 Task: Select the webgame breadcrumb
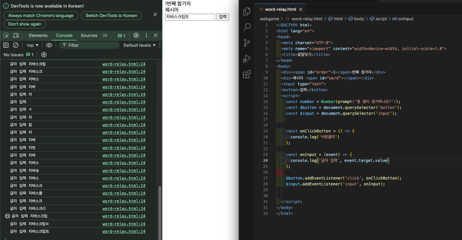269,19
